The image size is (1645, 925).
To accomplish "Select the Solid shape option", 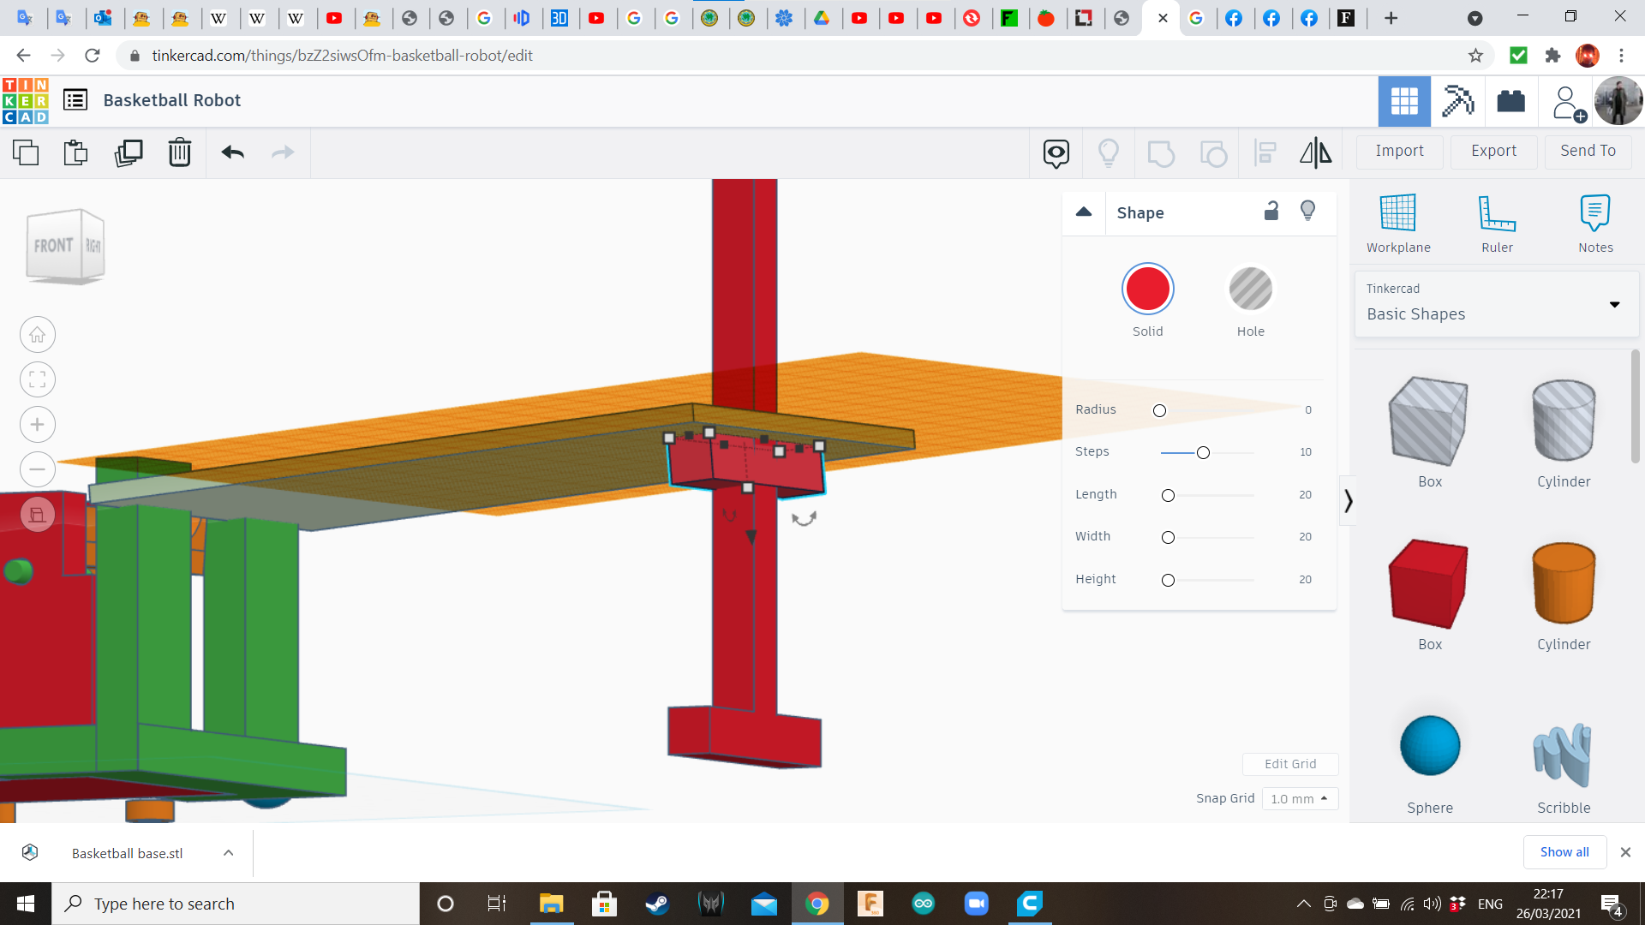I will tap(1147, 289).
